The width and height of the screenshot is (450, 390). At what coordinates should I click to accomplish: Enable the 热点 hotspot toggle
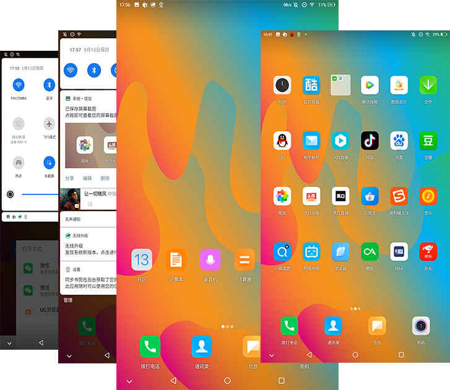(19, 163)
